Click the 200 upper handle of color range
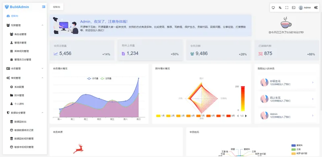 coord(243,87)
